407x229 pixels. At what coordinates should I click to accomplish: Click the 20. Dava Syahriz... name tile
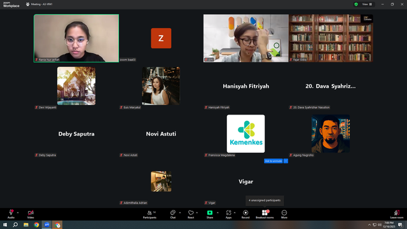pos(331,87)
